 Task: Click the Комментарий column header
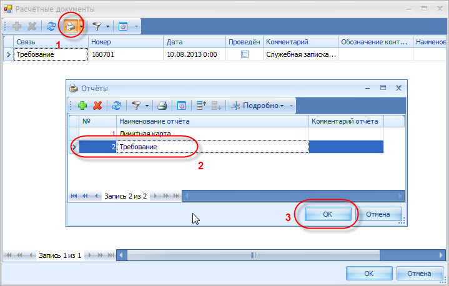[x=300, y=42]
